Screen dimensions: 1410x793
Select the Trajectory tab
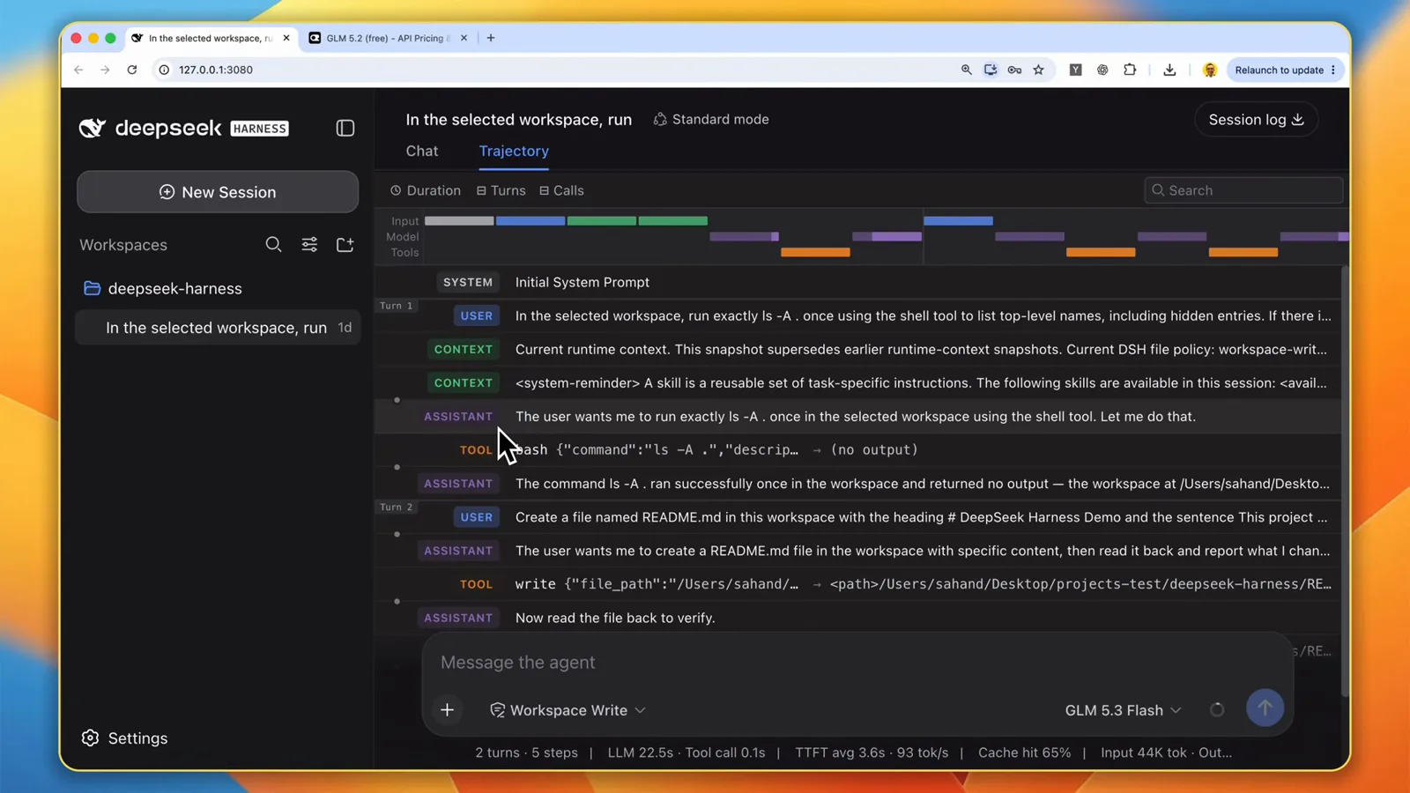pos(514,151)
